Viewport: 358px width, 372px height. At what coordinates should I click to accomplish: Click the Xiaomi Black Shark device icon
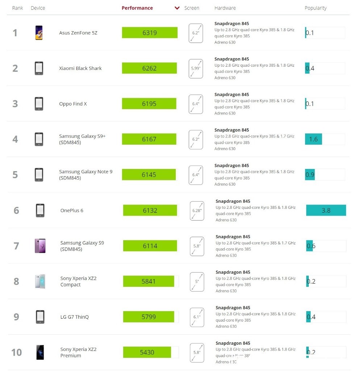click(39, 68)
